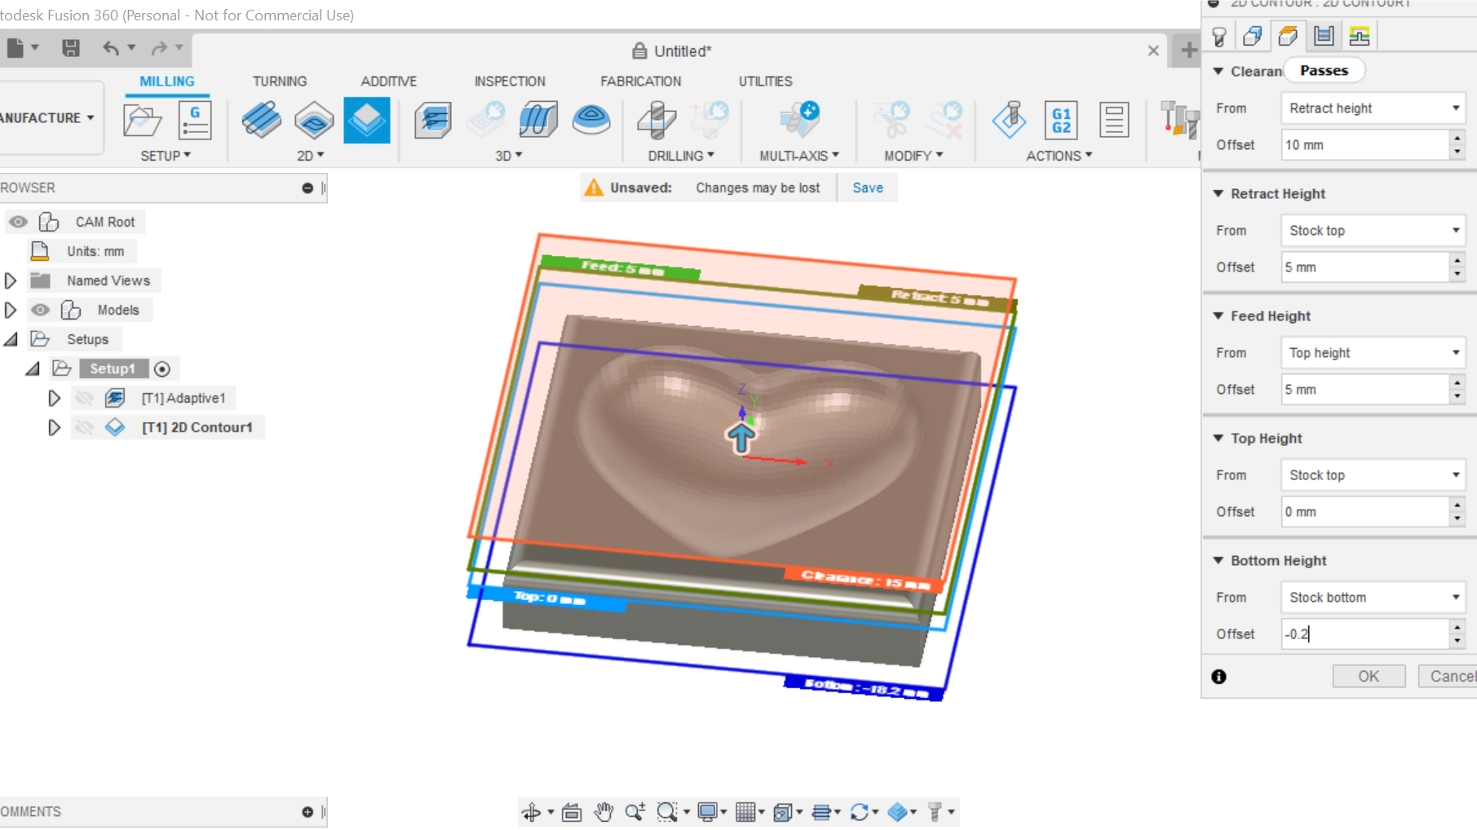Select the 2D Pocket milling tool
The width and height of the screenshot is (1477, 830).
(314, 119)
